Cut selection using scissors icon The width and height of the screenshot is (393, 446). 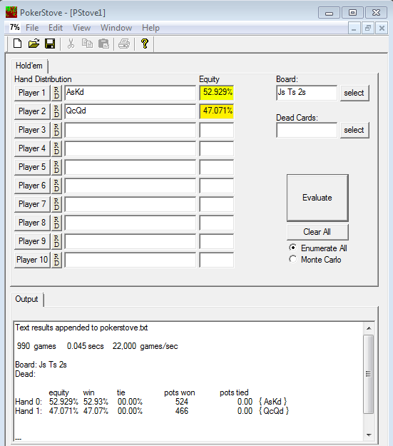coord(71,44)
